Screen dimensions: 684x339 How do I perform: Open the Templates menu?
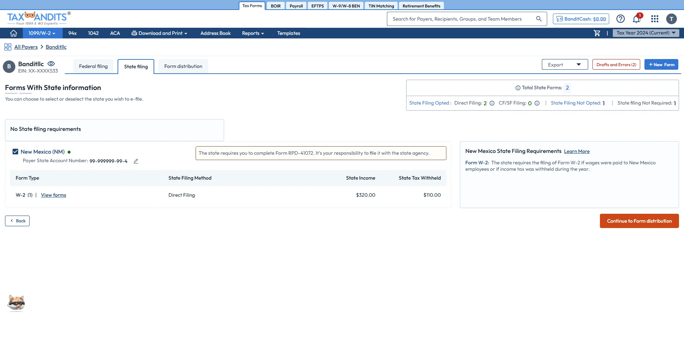pos(289,33)
